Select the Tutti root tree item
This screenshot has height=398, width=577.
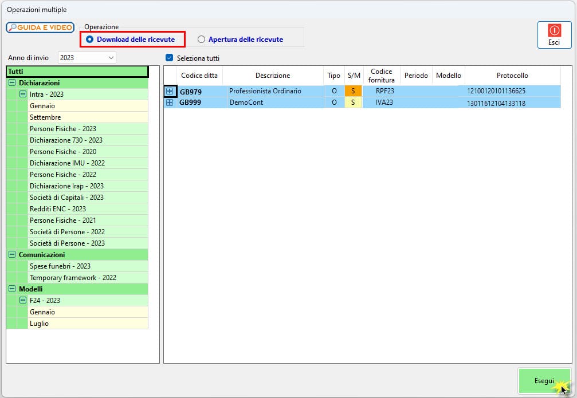tap(77, 72)
